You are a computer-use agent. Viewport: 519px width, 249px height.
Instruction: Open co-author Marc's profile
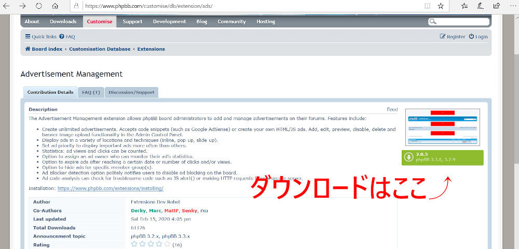tap(155, 210)
